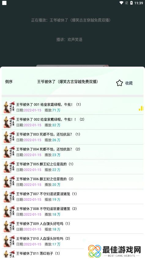Click the playlist title 王爷被休了 in sheet header
145x259 pixels.
tap(68, 82)
